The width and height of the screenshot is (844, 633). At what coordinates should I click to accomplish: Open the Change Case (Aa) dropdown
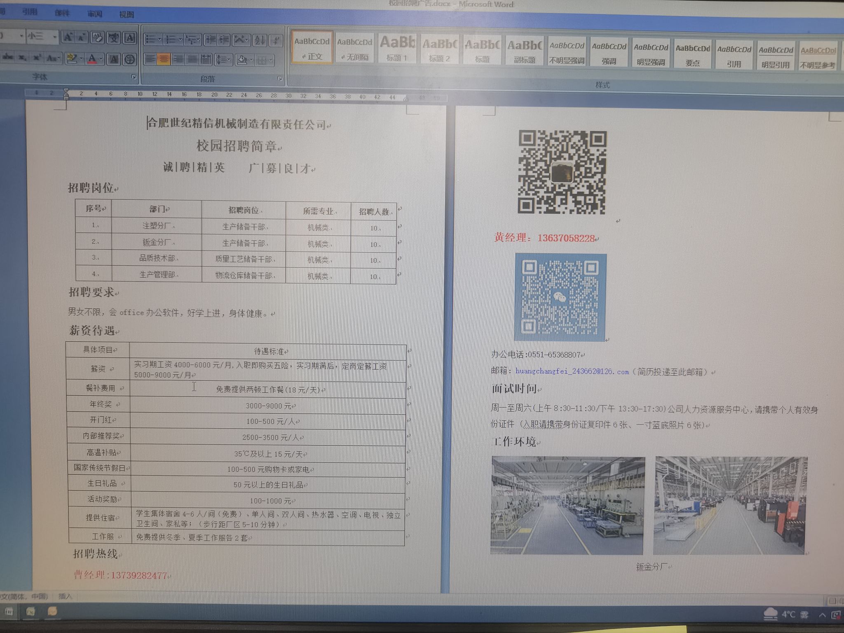click(x=53, y=58)
